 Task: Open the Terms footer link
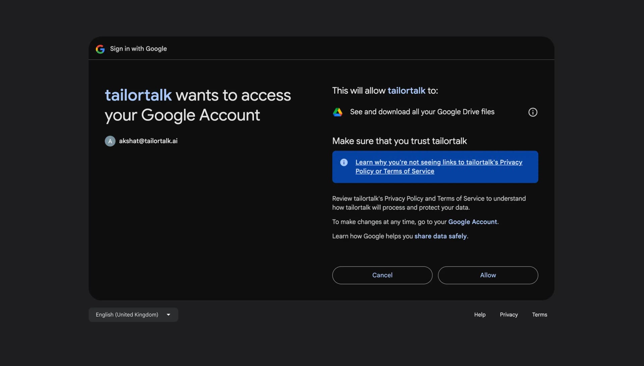pos(539,315)
